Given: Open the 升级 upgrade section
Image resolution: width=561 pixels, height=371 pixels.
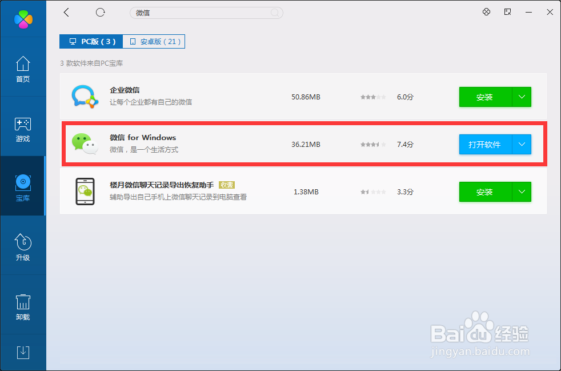Looking at the screenshot, I should tap(23, 247).
